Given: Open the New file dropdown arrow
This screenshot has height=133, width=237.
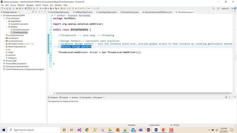Looking at the screenshot, I should pyautogui.click(x=4, y=8).
